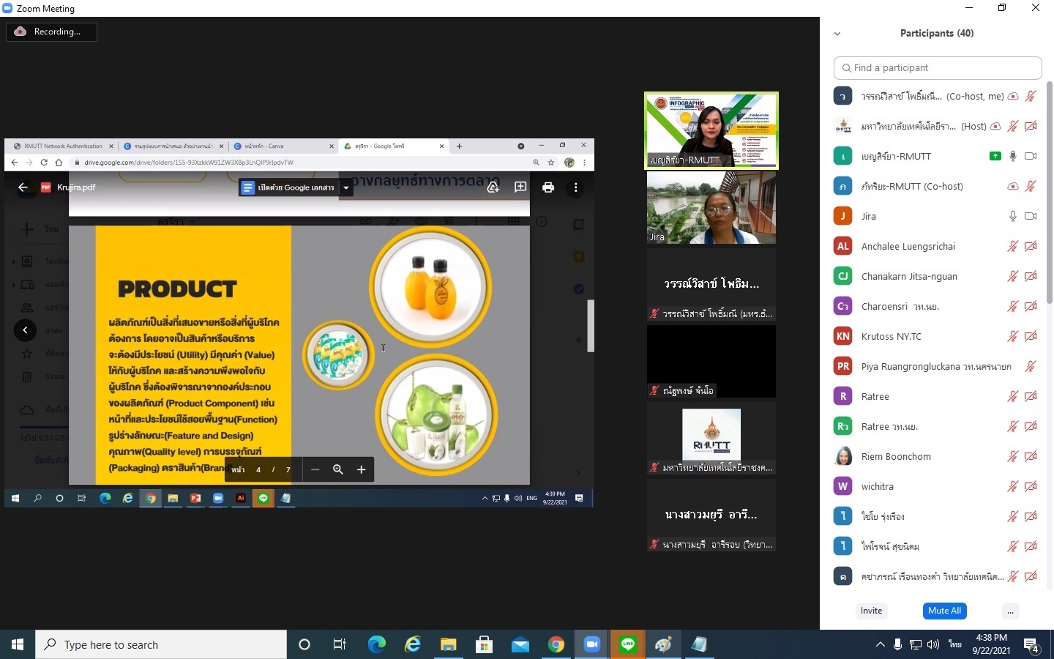Open the more options ellipsis button
The width and height of the screenshot is (1054, 659).
click(1010, 611)
